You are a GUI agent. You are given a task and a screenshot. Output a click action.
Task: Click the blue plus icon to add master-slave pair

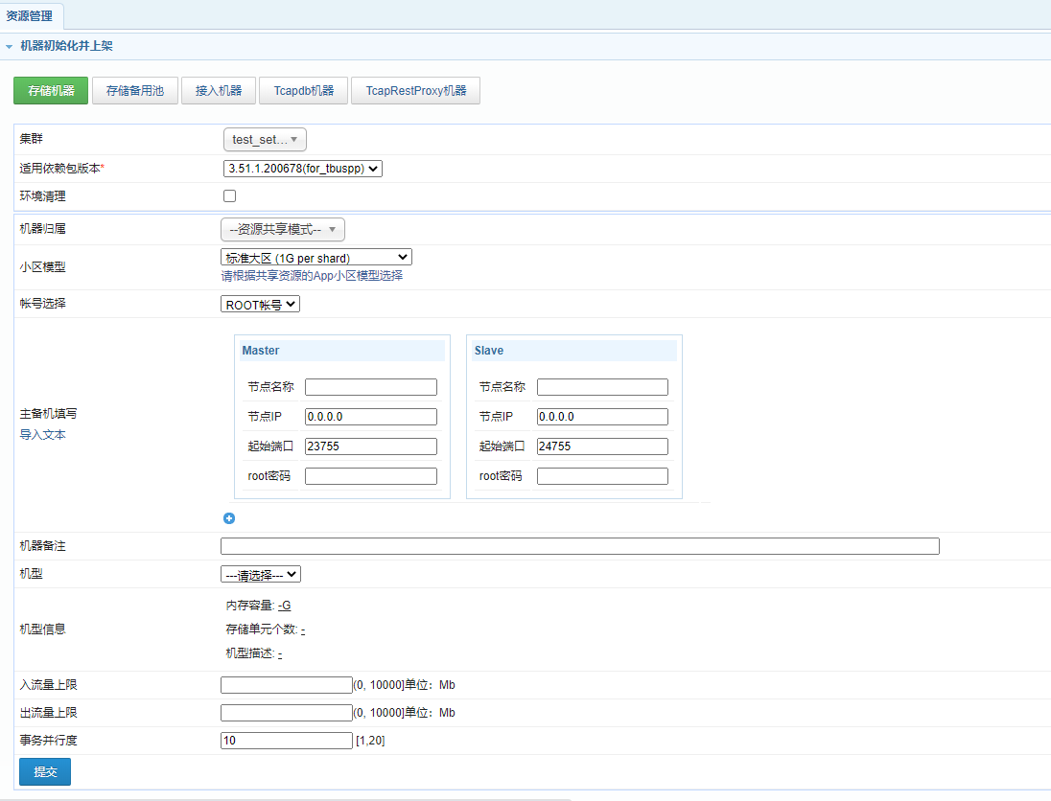tap(229, 518)
